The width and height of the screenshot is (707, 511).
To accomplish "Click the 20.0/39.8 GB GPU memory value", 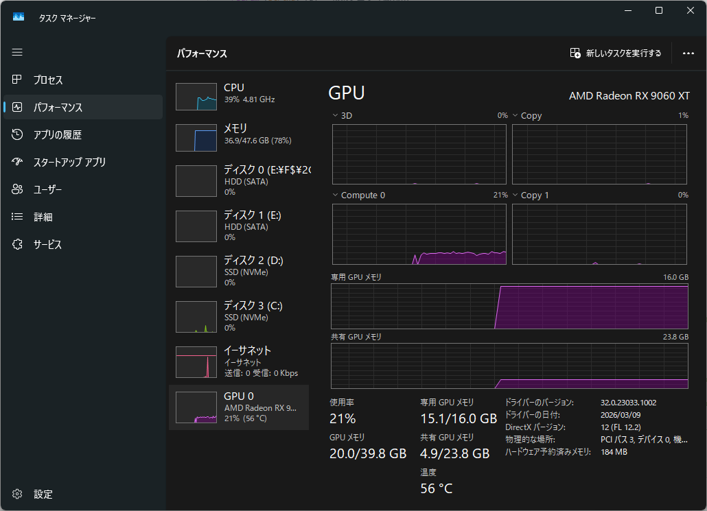I will 368,453.
